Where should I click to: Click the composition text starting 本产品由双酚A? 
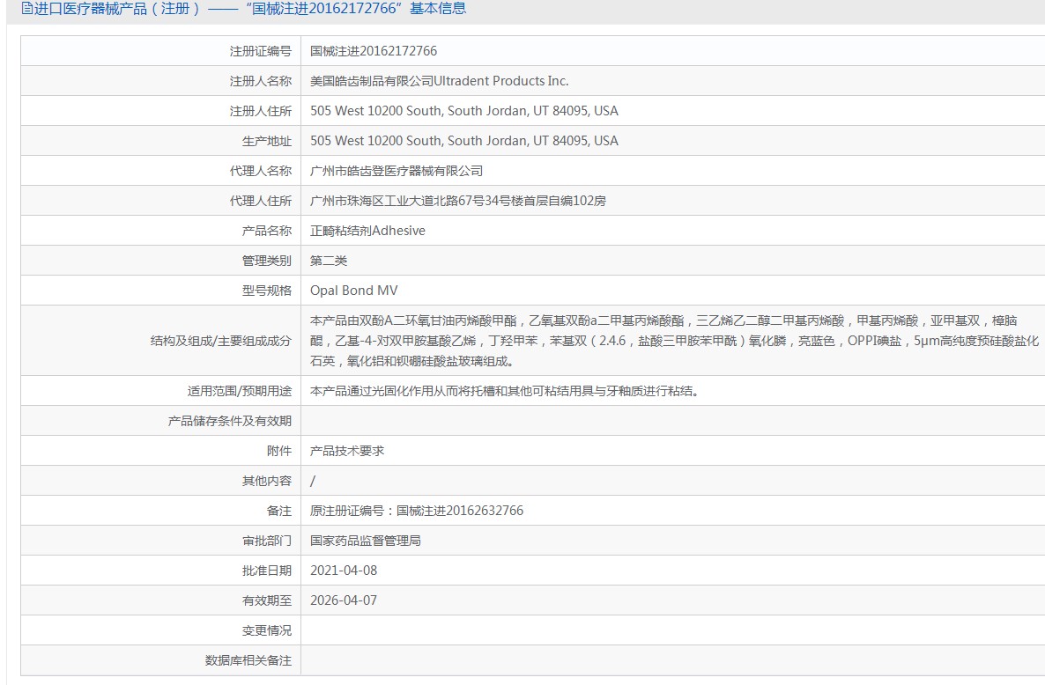(x=674, y=341)
